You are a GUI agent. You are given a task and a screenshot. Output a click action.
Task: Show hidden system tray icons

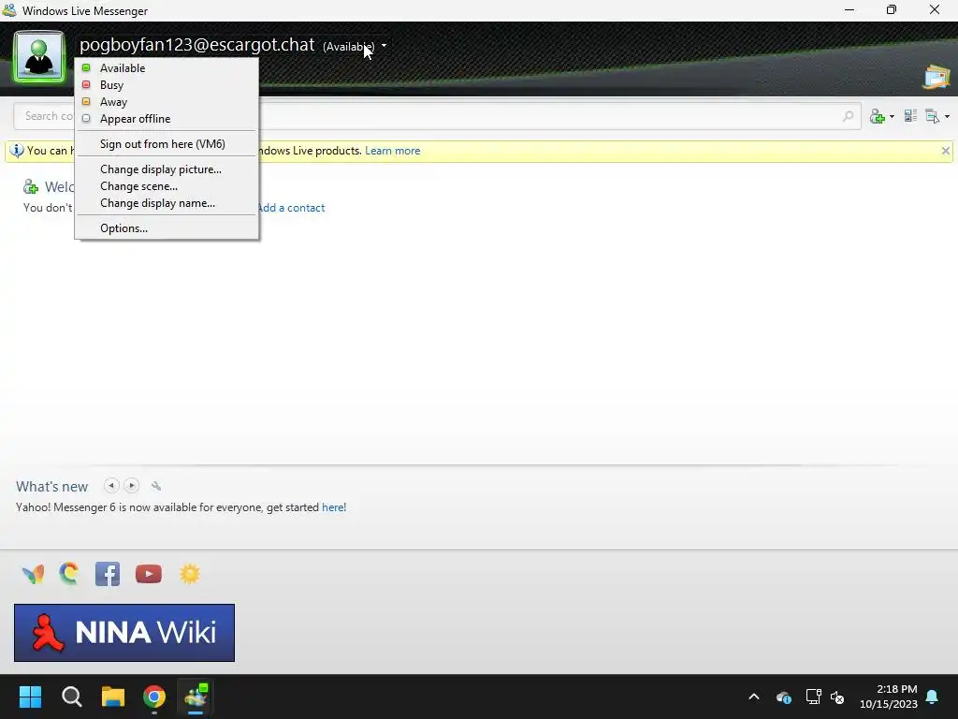point(754,697)
